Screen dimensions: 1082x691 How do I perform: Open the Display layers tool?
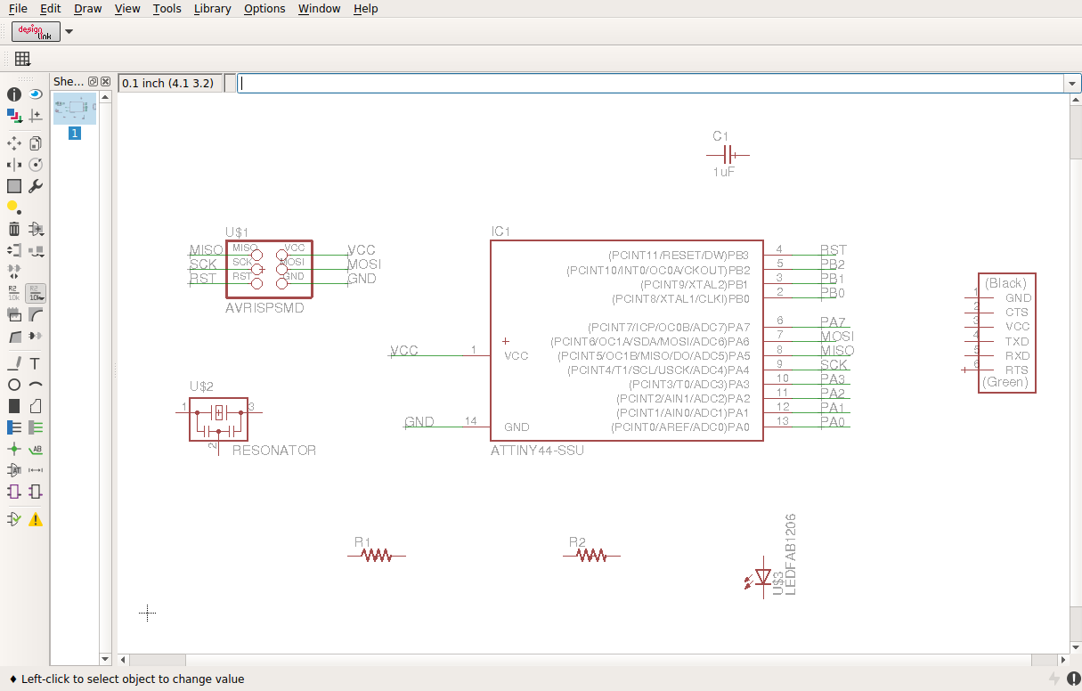pyautogui.click(x=14, y=115)
